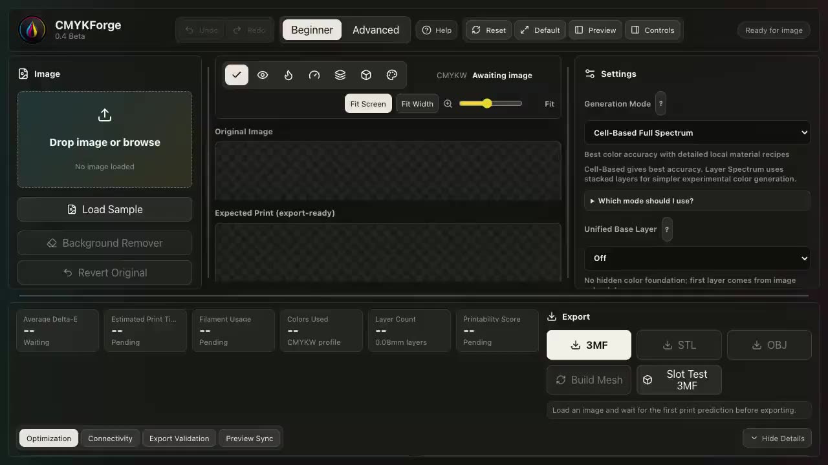Click the Reset button
Viewport: 828px width, 465px height.
pos(488,30)
